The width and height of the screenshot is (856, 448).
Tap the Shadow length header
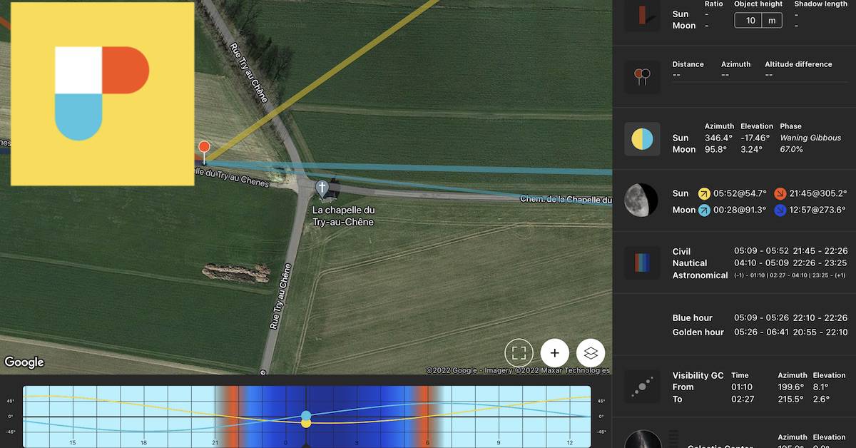820,4
